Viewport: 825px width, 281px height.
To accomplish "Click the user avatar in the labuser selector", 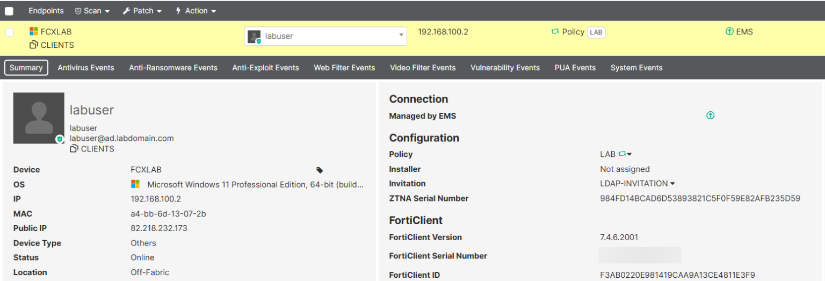I will [254, 37].
